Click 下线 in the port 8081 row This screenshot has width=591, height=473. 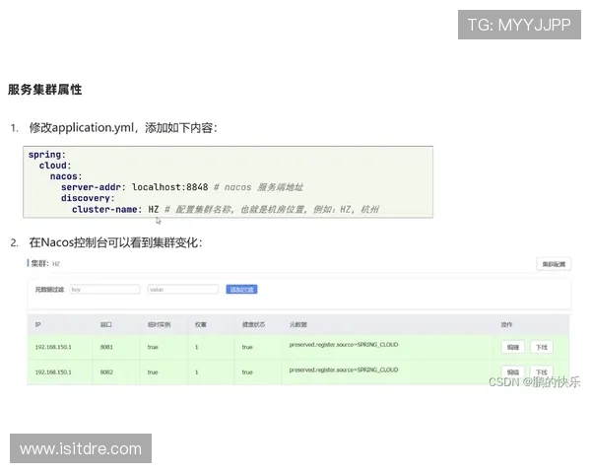click(x=542, y=347)
